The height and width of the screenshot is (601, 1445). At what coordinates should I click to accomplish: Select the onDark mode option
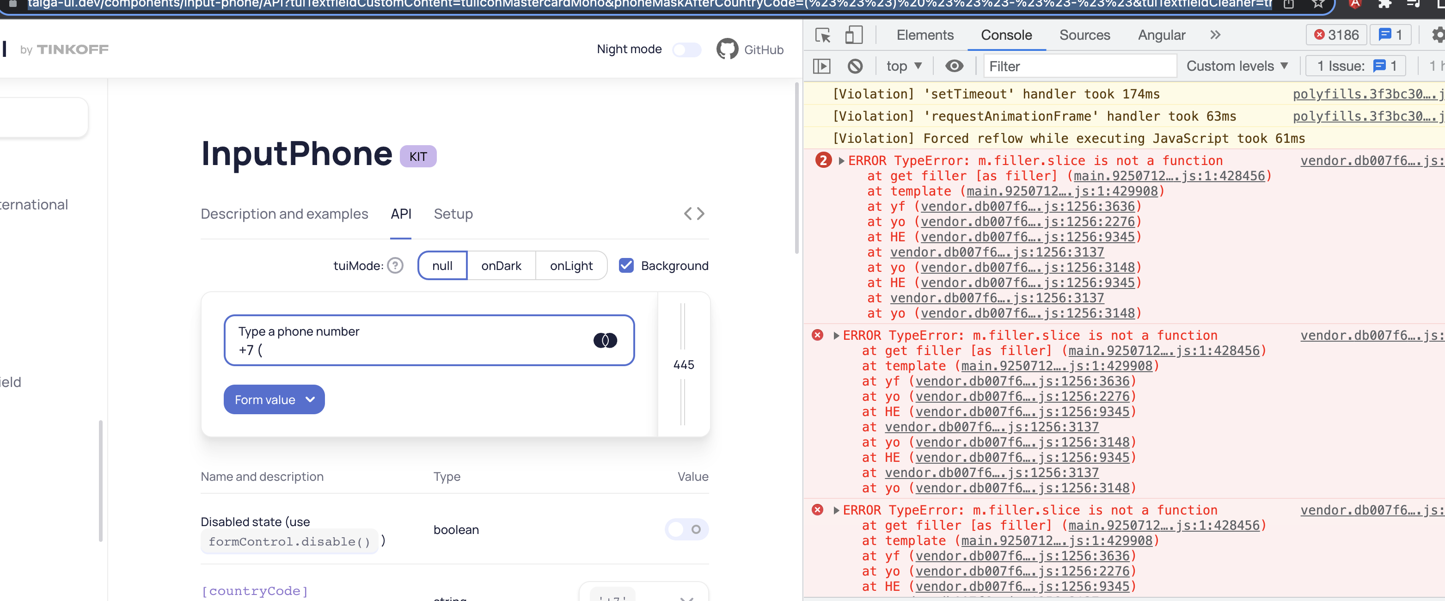(501, 265)
